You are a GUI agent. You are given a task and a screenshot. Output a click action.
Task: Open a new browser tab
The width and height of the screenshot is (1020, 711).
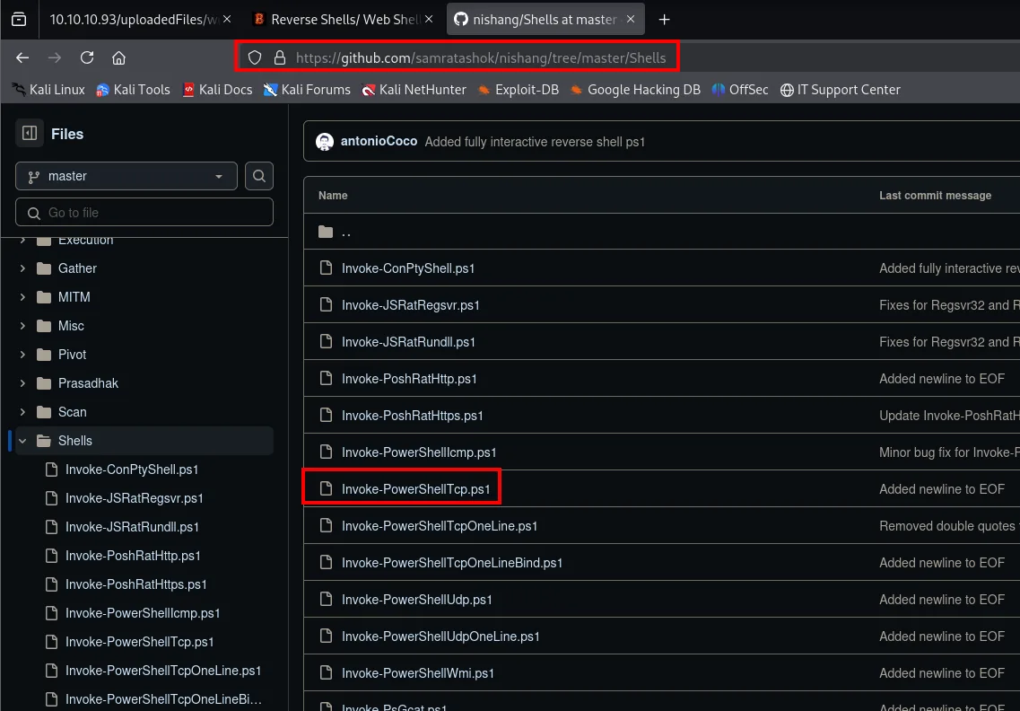coord(664,20)
